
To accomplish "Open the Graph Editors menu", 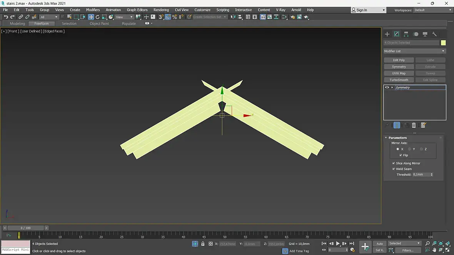I will click(x=137, y=10).
